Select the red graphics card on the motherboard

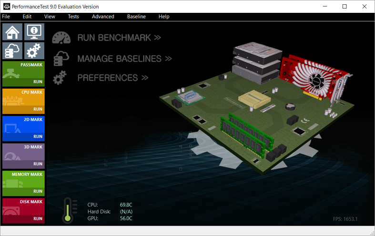316,80
